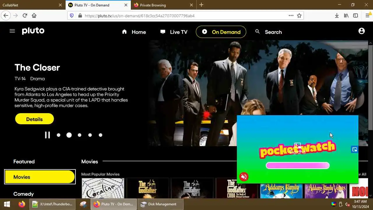Select the fourth carousel slide dot

[x=90, y=135]
